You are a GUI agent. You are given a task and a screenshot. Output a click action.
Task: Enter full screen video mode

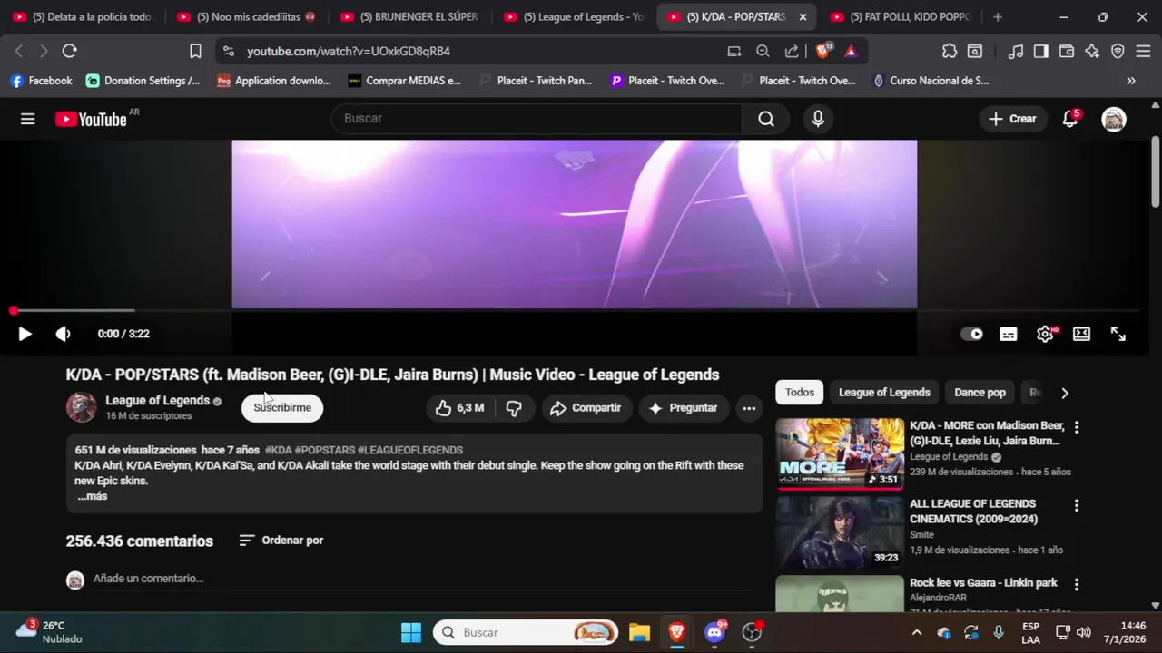tap(1118, 334)
